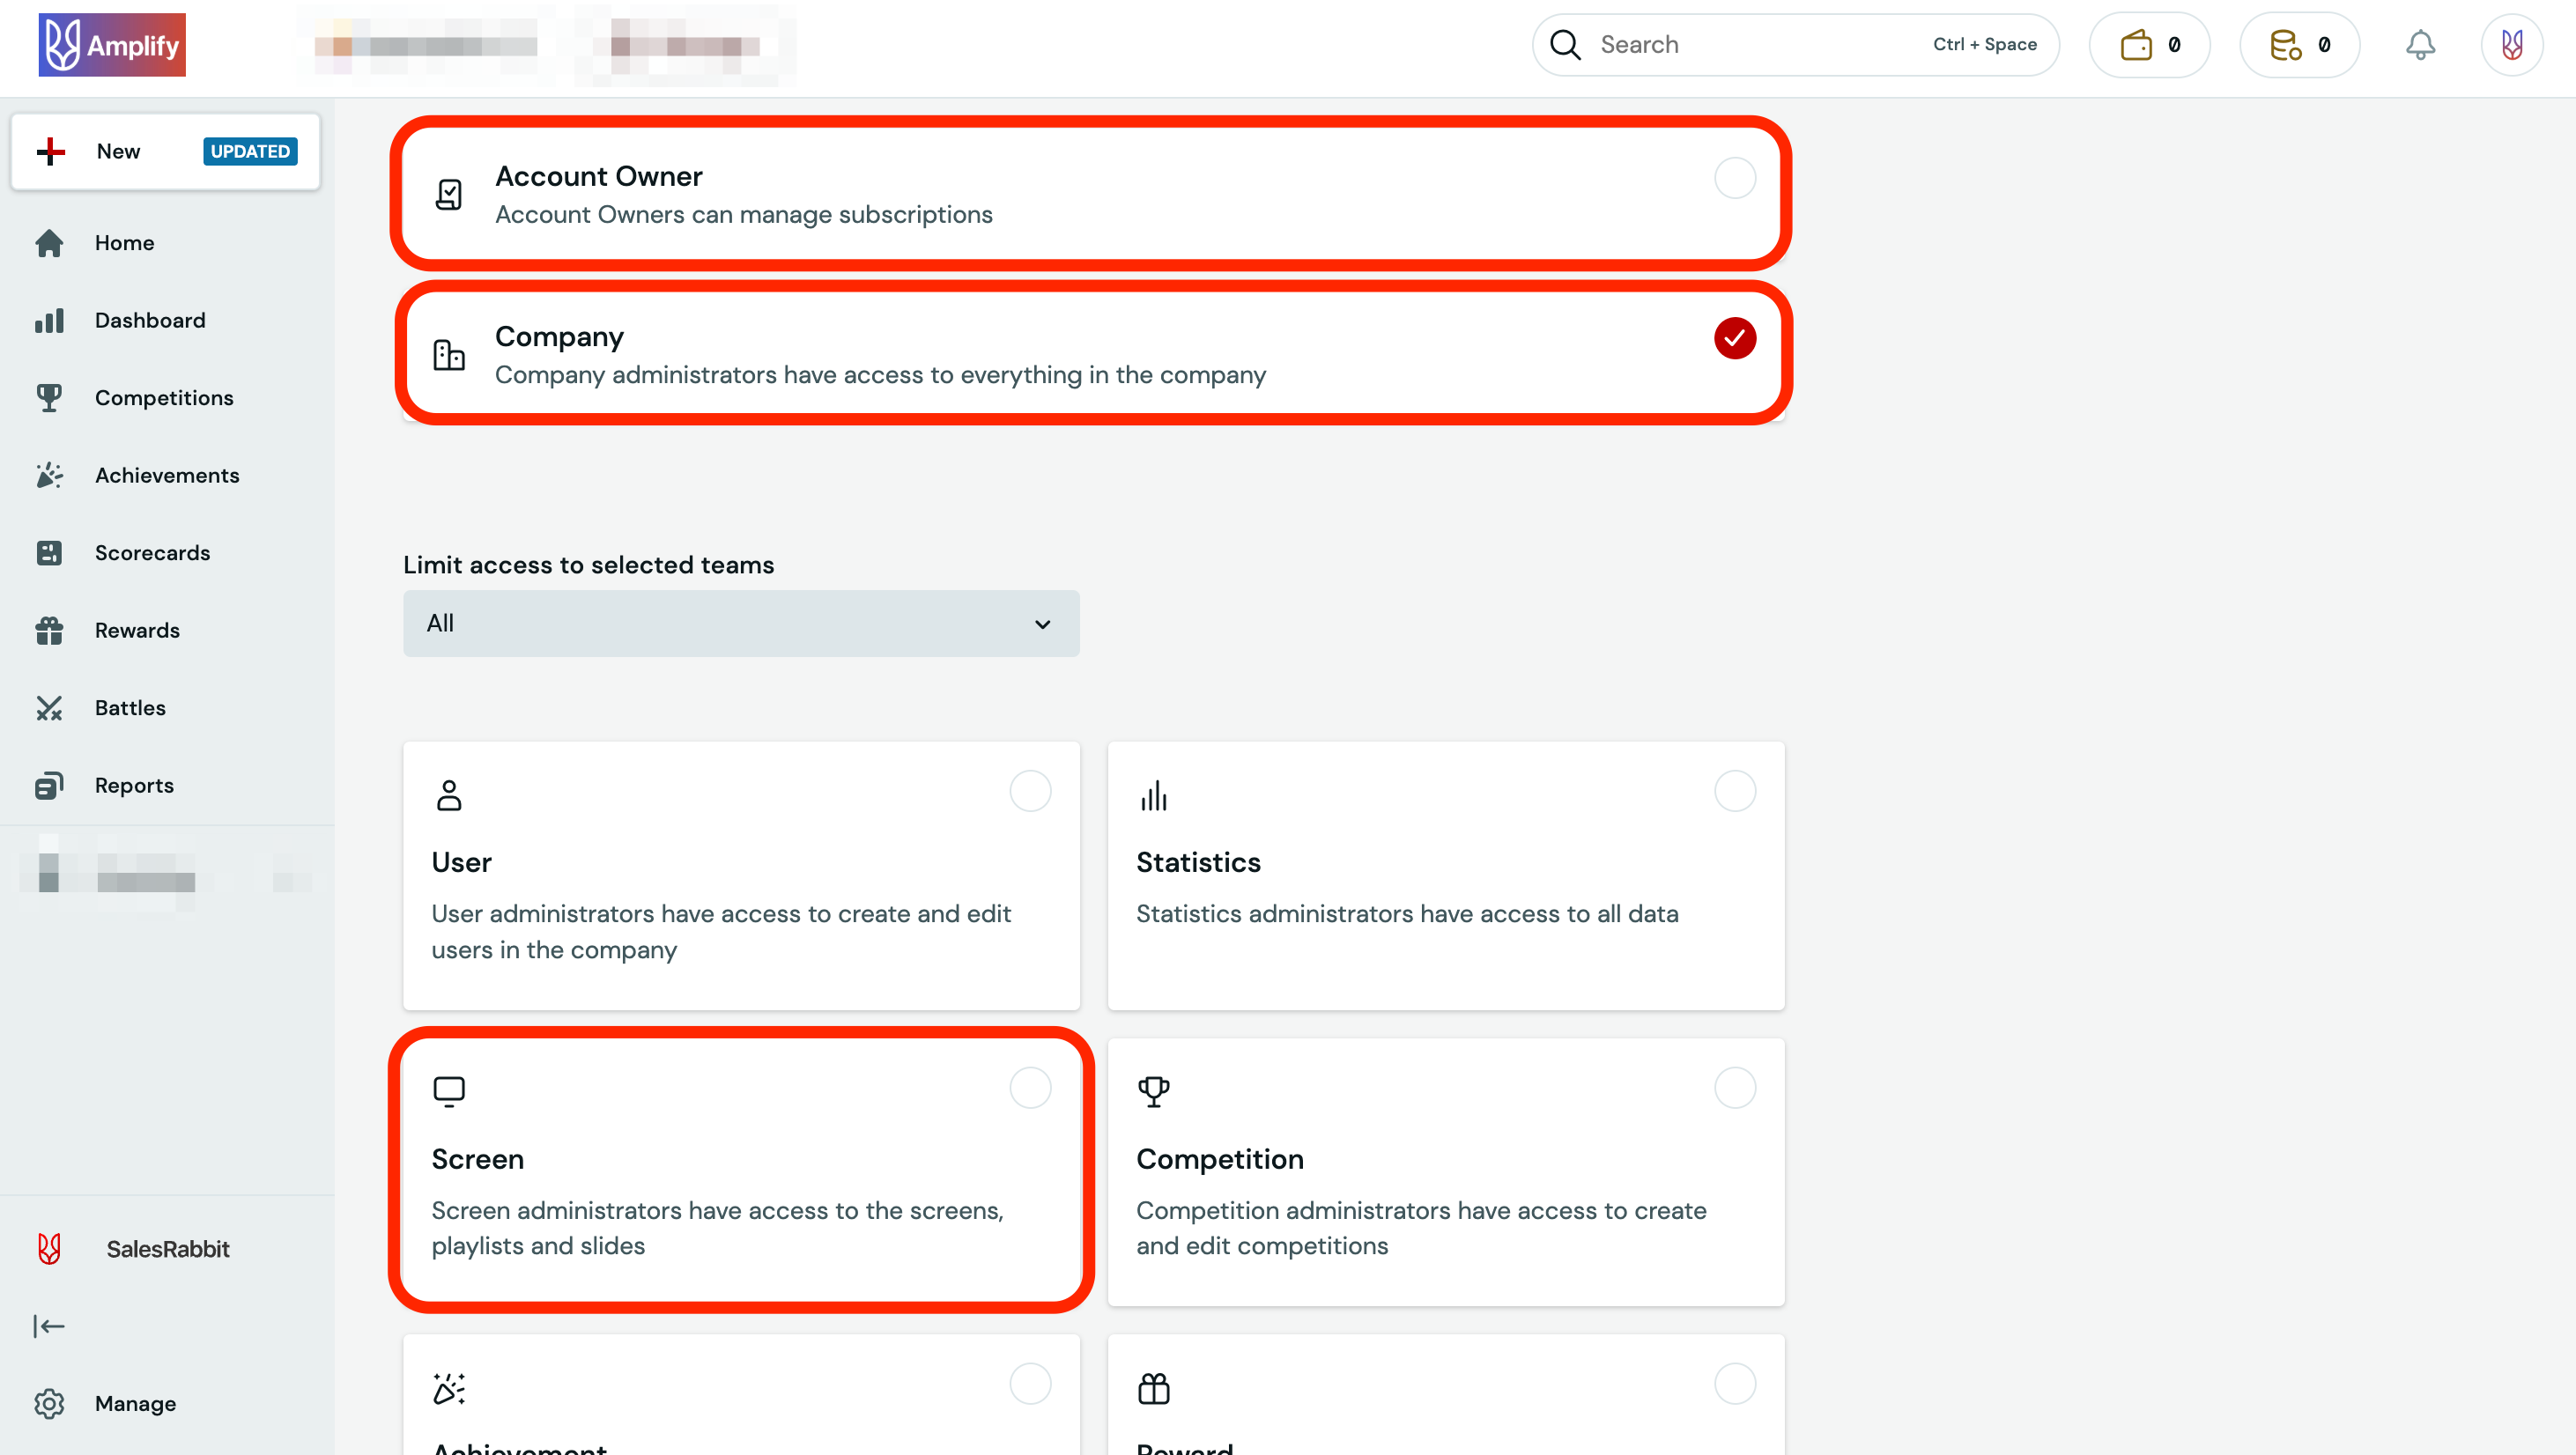Click the coins stack icon
2576x1455 pixels.
[x=2285, y=45]
